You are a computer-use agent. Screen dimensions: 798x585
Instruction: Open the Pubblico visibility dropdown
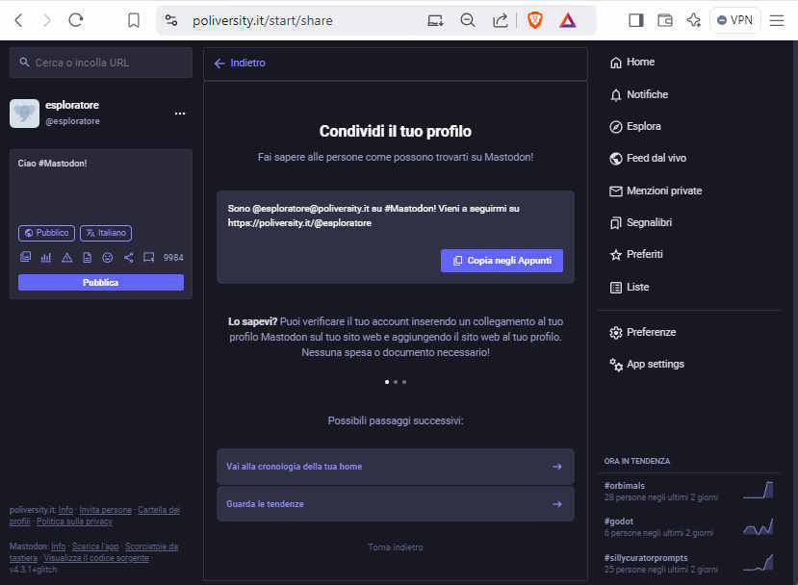click(x=46, y=233)
